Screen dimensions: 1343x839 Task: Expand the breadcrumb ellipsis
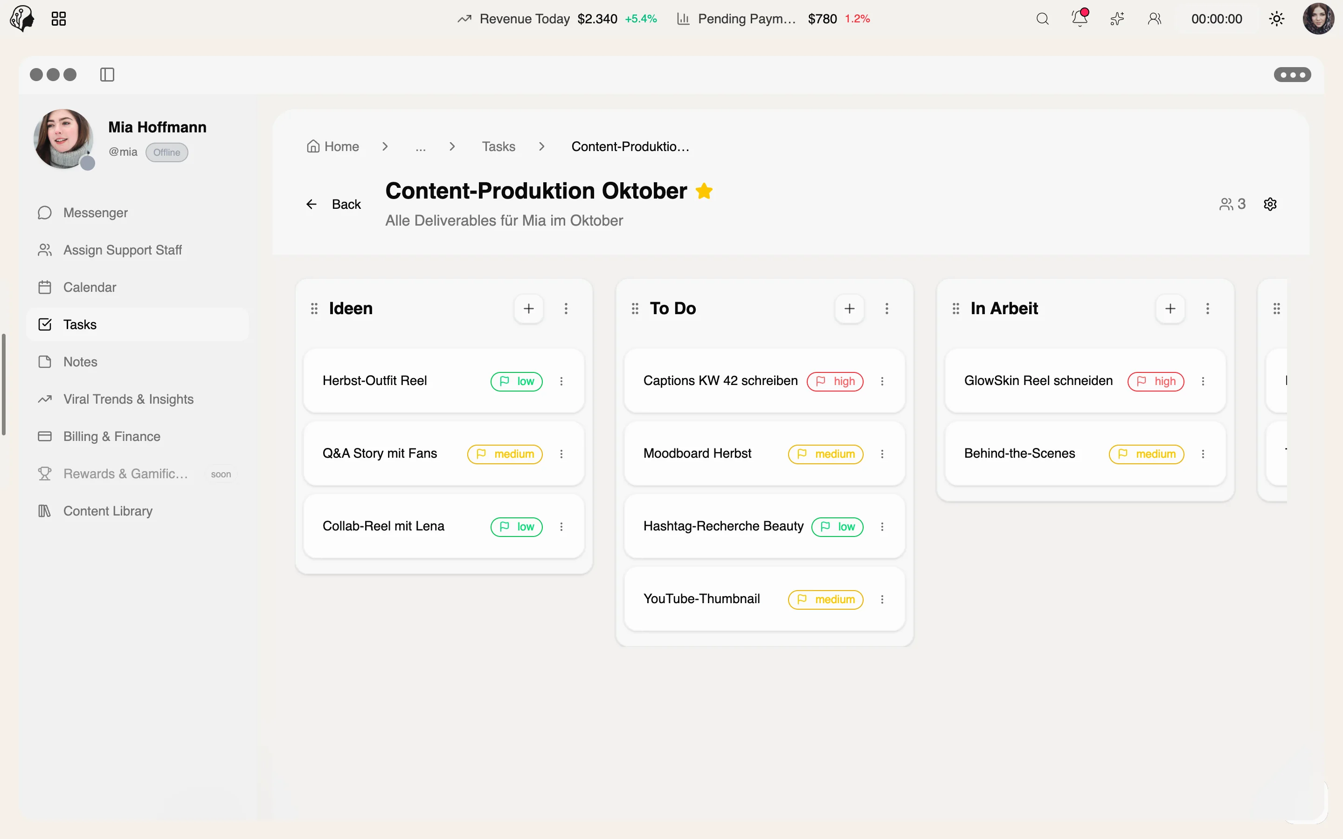[x=421, y=146]
